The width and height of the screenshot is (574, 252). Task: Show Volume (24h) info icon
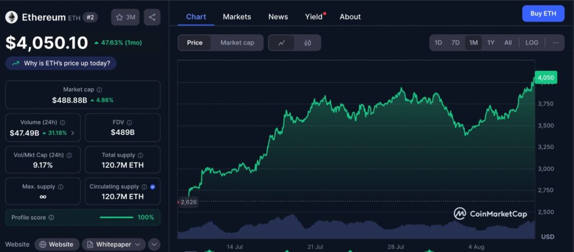click(x=63, y=122)
